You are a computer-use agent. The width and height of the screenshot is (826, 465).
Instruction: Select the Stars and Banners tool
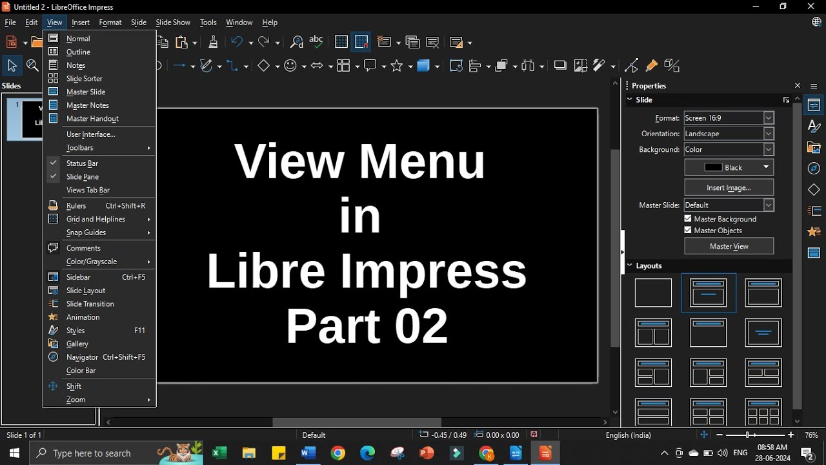coord(398,66)
